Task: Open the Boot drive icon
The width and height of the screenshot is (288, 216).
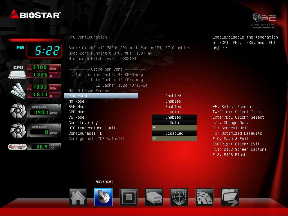Action: (154, 197)
